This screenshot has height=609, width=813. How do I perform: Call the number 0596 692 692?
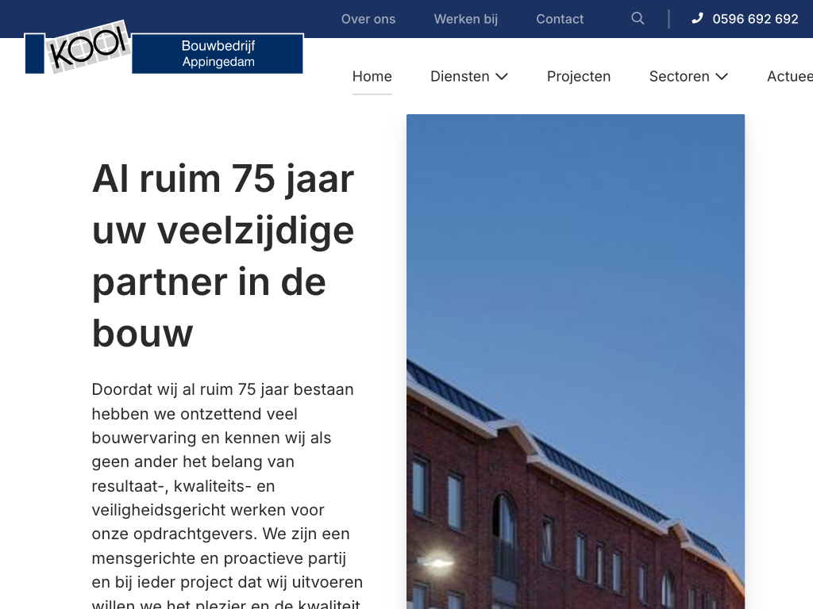pyautogui.click(x=755, y=19)
